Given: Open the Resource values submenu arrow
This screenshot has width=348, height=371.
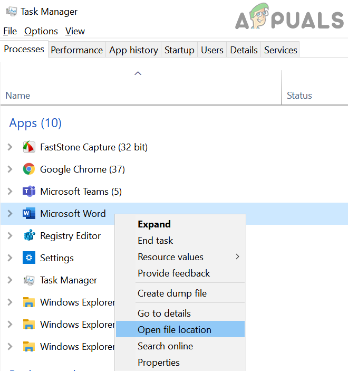Looking at the screenshot, I should (237, 257).
